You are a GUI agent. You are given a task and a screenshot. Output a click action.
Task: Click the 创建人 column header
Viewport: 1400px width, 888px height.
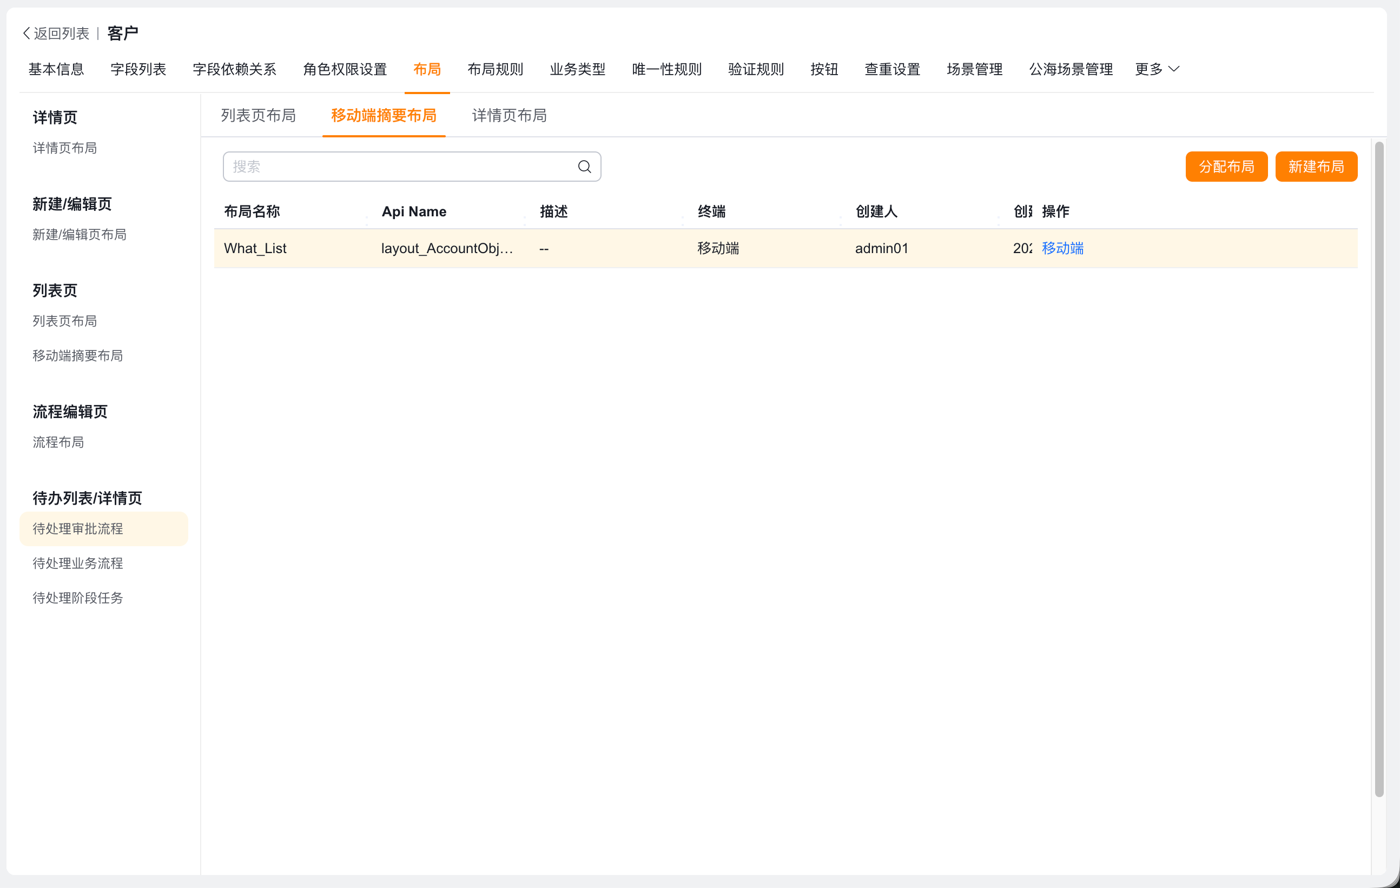coord(877,211)
